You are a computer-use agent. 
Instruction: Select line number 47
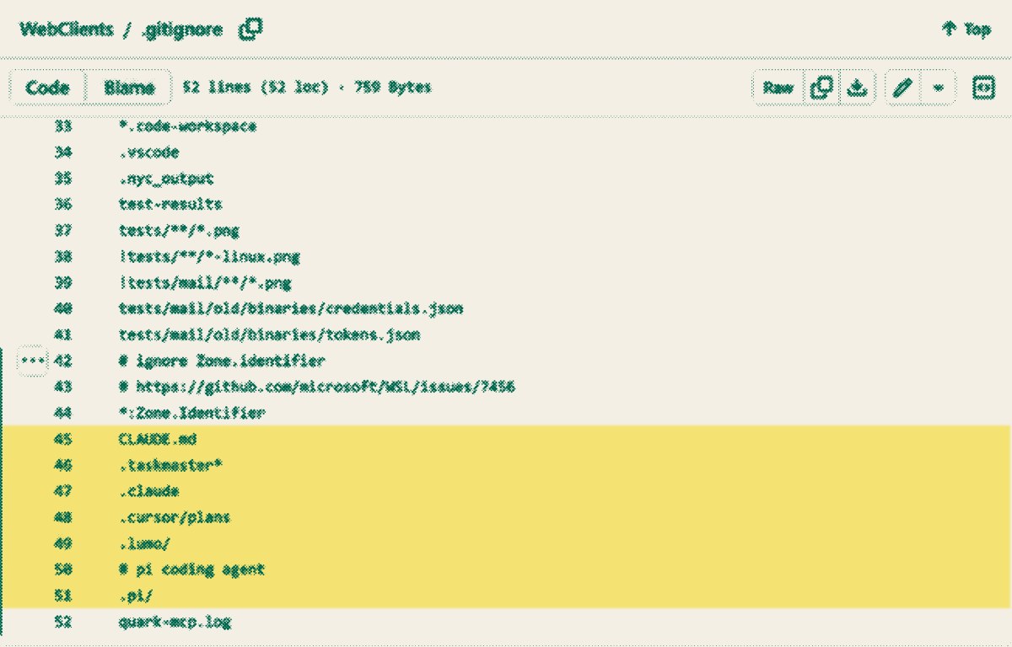point(63,491)
